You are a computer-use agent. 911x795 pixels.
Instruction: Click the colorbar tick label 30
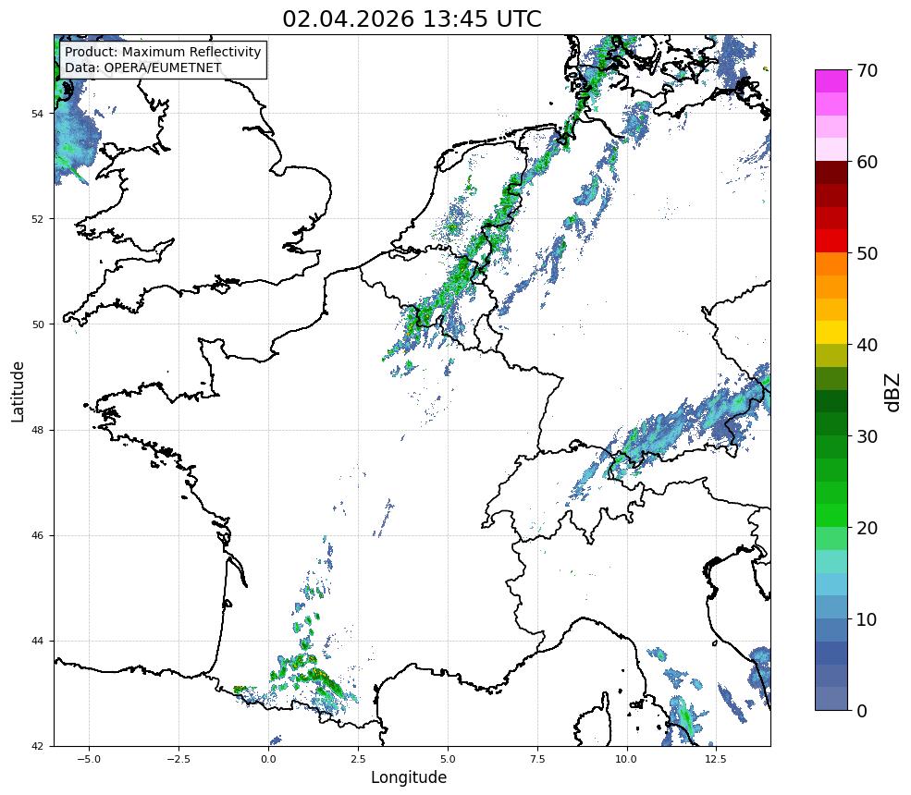click(x=867, y=436)
